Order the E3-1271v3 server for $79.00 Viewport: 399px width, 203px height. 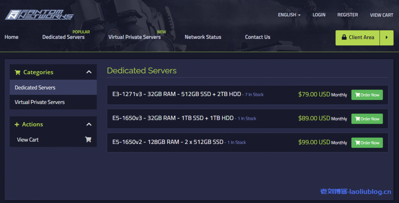[367, 95]
